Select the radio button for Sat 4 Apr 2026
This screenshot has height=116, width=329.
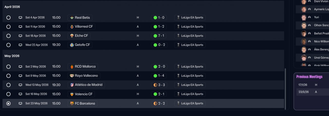(x=8, y=18)
